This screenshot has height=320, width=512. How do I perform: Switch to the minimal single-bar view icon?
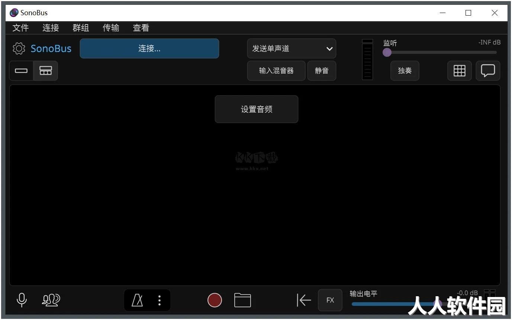pyautogui.click(x=21, y=71)
